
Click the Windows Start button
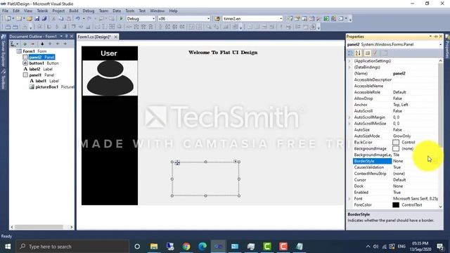point(8,247)
